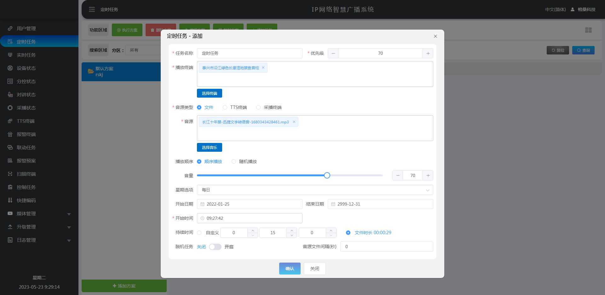
Task: Click the 选择终端 button
Action: point(210,93)
